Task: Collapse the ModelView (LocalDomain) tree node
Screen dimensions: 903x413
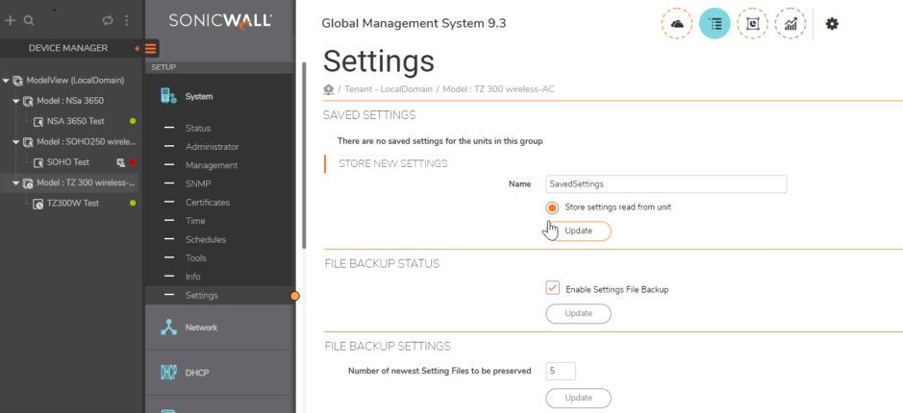Action: click(7, 81)
